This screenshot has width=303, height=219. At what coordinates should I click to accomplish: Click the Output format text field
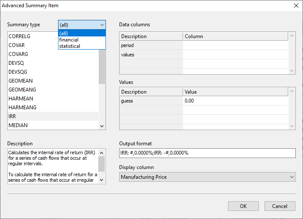pos(207,153)
